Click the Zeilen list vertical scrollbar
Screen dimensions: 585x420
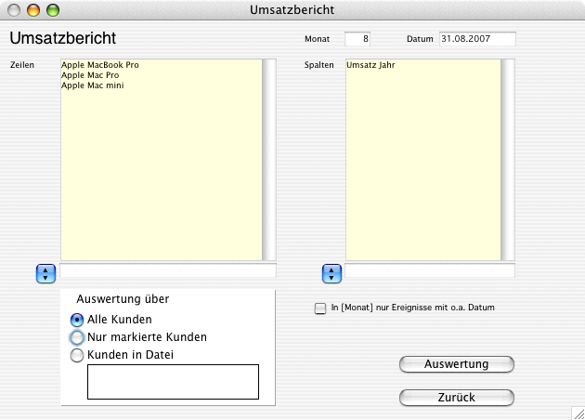pos(269,160)
